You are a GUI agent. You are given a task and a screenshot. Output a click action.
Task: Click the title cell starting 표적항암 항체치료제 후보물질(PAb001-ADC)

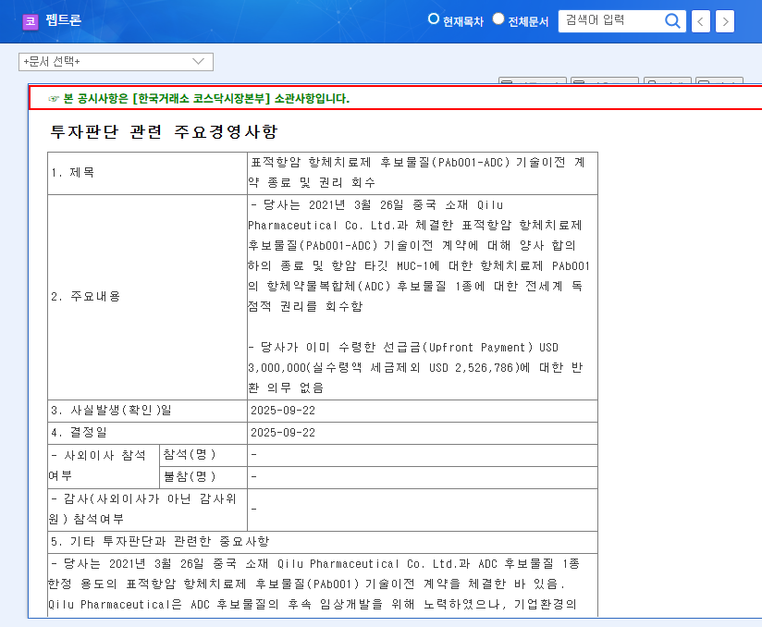422,173
